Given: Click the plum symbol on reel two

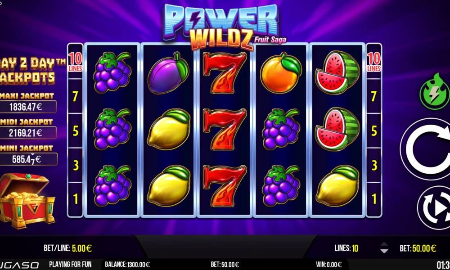Looking at the screenshot, I should (x=168, y=73).
